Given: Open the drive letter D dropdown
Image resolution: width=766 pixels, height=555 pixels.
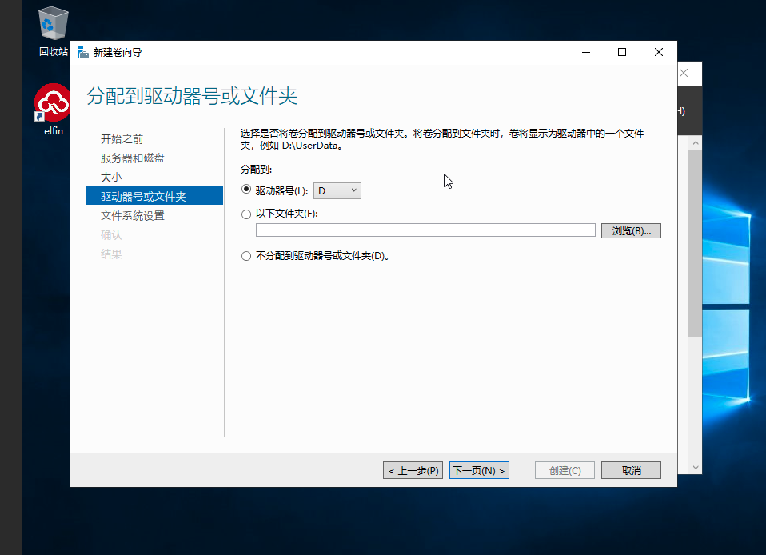Looking at the screenshot, I should pyautogui.click(x=337, y=190).
